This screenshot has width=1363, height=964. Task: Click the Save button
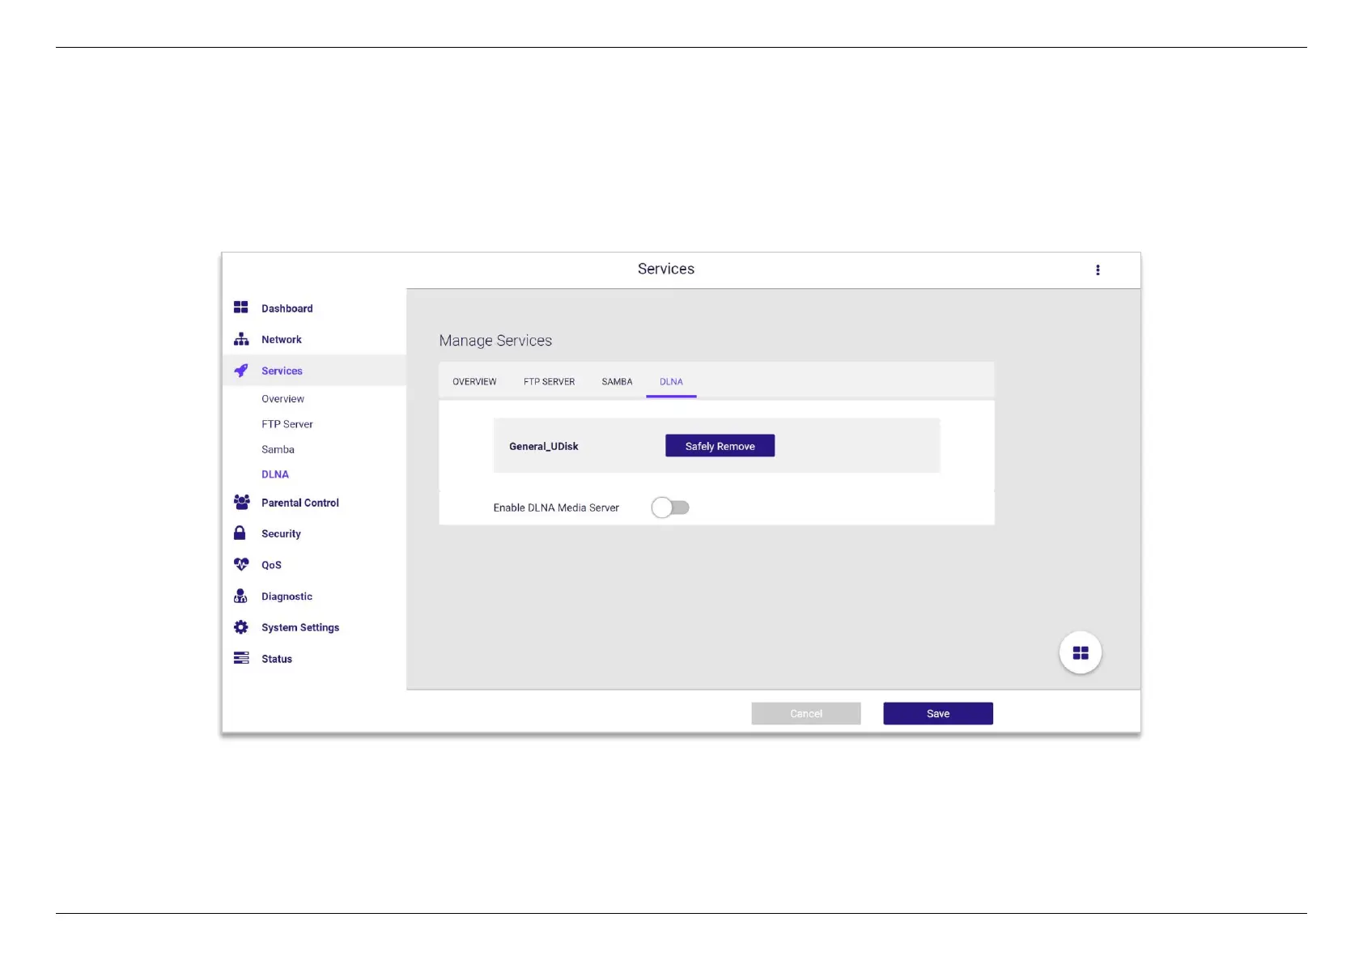point(937,713)
